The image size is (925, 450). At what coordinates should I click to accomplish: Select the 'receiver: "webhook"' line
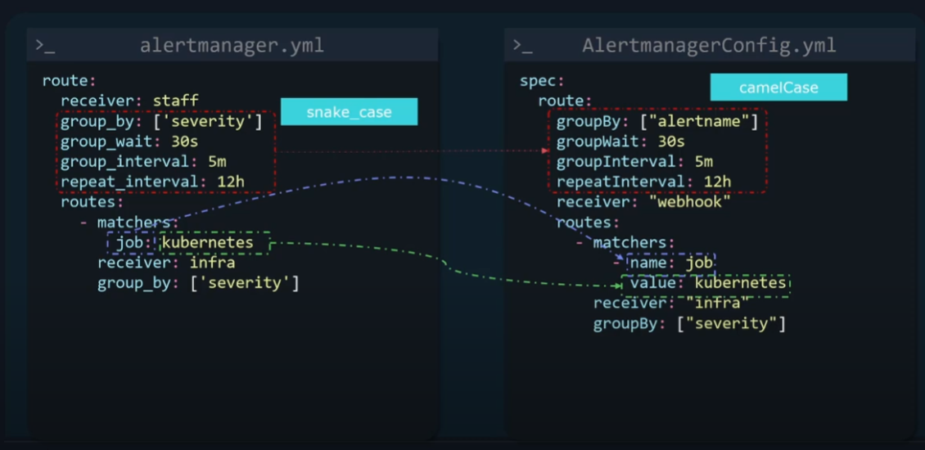[x=643, y=201]
